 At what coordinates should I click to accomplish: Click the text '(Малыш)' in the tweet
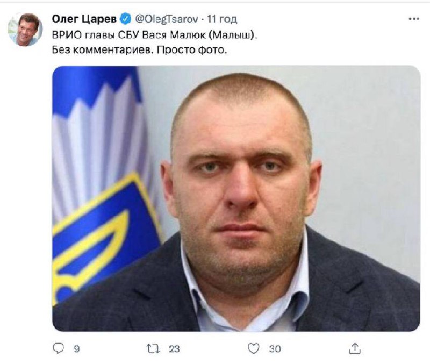(235, 35)
